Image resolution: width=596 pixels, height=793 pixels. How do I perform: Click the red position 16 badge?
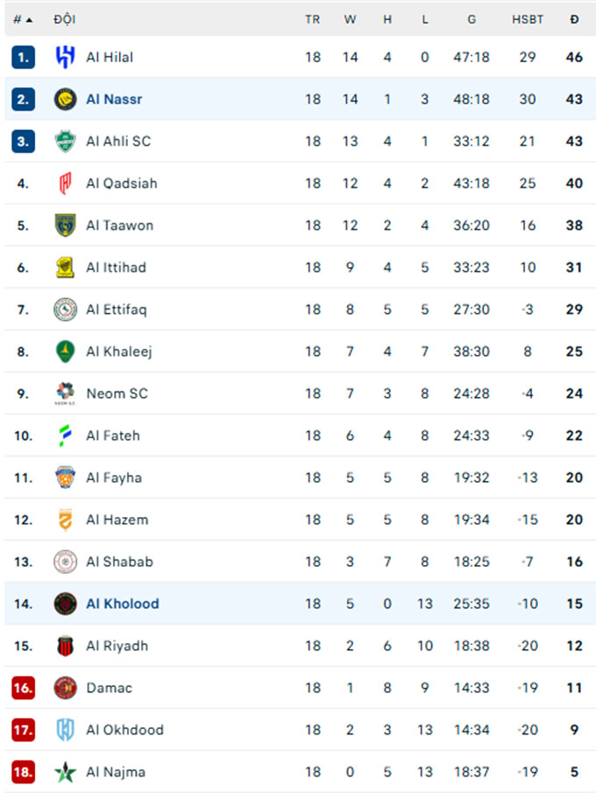click(24, 688)
